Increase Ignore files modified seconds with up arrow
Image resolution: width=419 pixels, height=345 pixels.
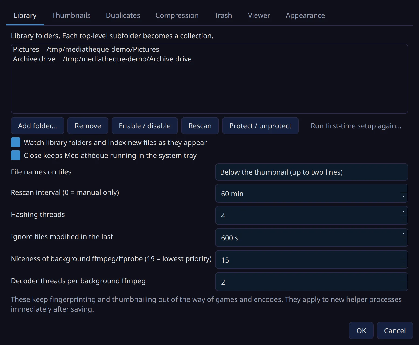(x=404, y=233)
